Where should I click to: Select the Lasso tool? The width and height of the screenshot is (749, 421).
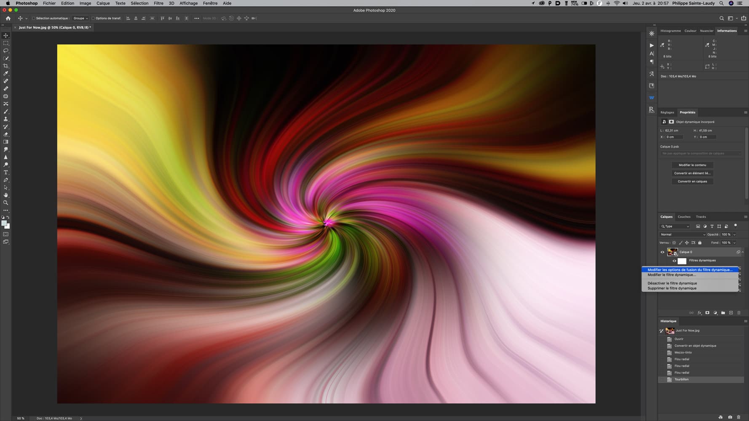6,51
